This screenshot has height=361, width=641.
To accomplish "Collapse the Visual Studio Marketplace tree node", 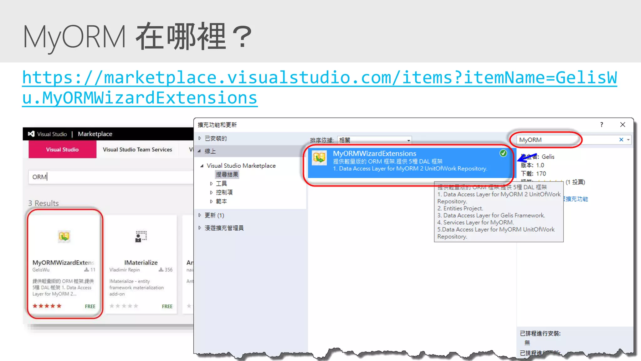I will [x=202, y=165].
